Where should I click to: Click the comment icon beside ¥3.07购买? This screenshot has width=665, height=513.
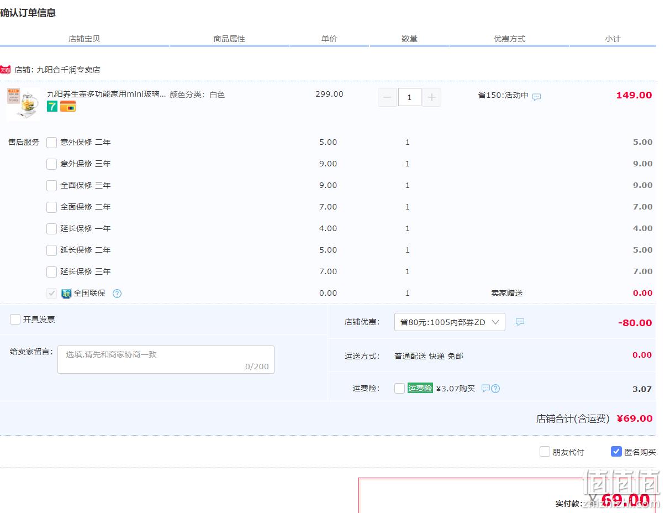click(485, 388)
